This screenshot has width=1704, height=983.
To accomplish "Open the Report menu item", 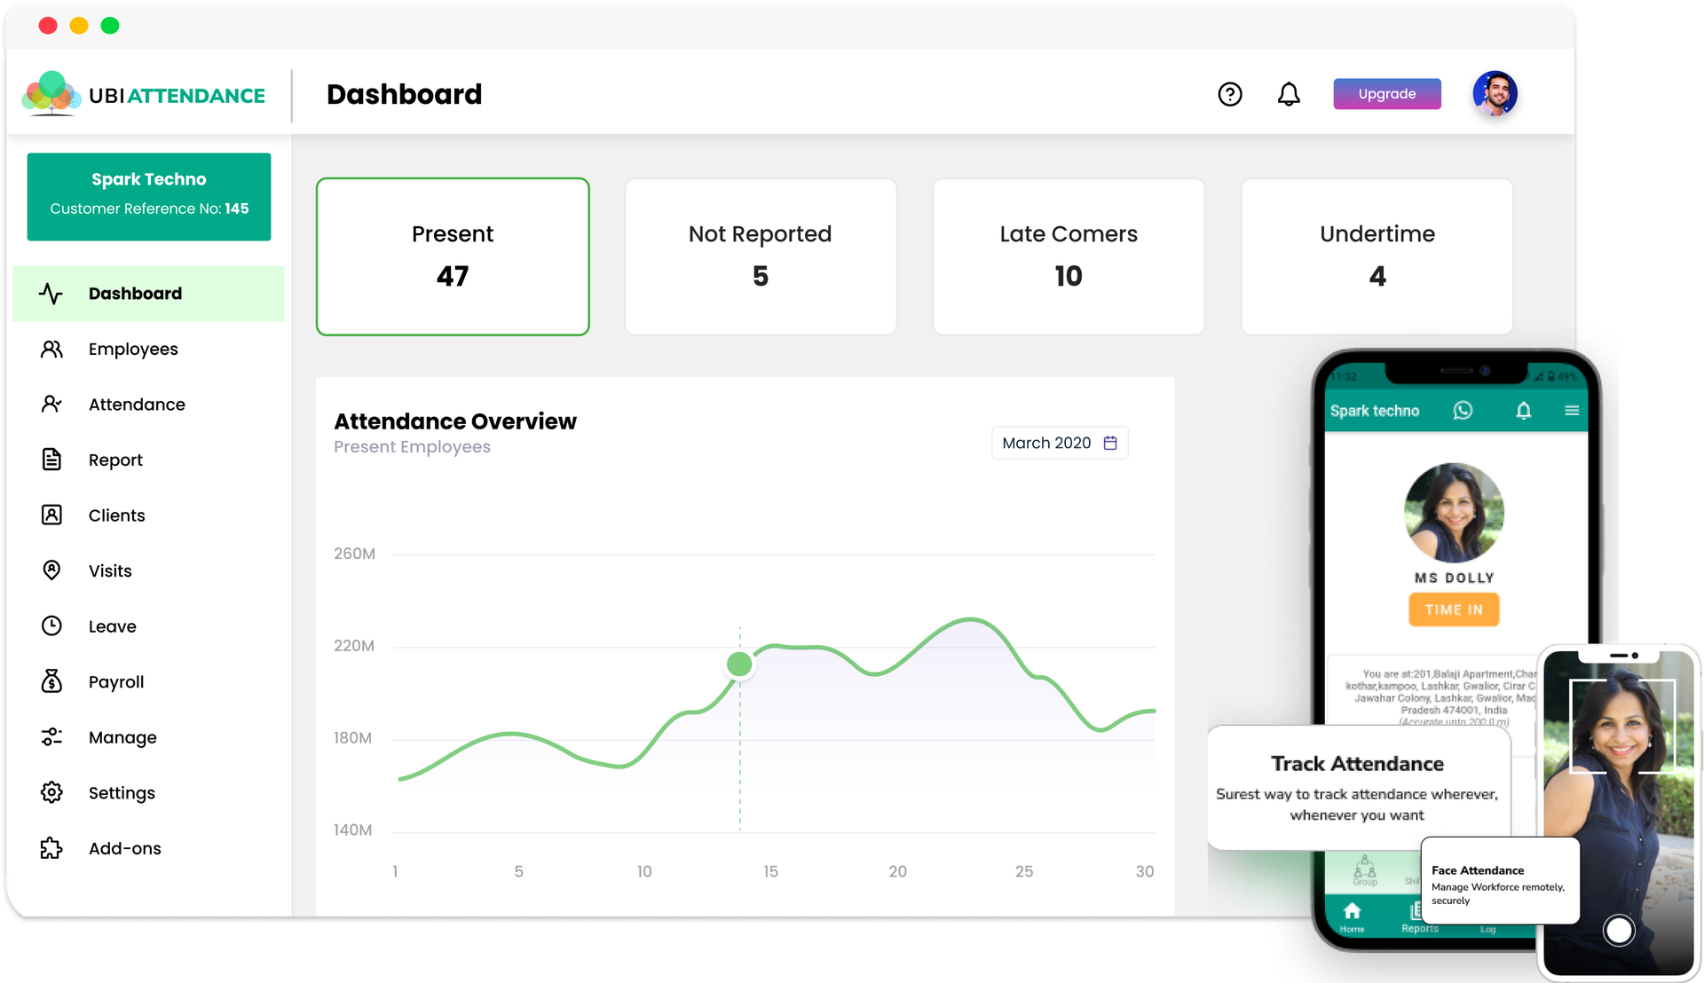I will tap(115, 460).
